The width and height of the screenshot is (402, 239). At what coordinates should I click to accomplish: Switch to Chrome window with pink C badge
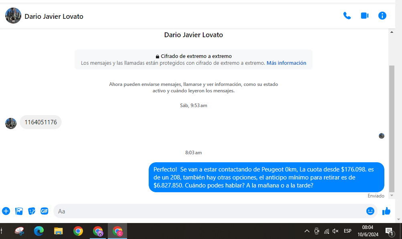pos(117,231)
